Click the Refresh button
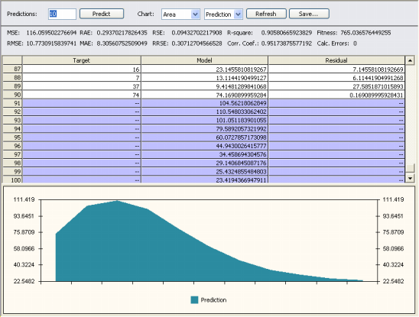419x317 pixels. [x=266, y=14]
